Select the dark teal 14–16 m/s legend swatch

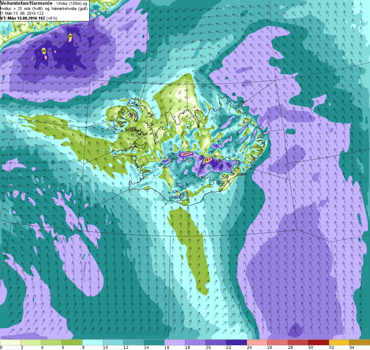click(x=154, y=342)
